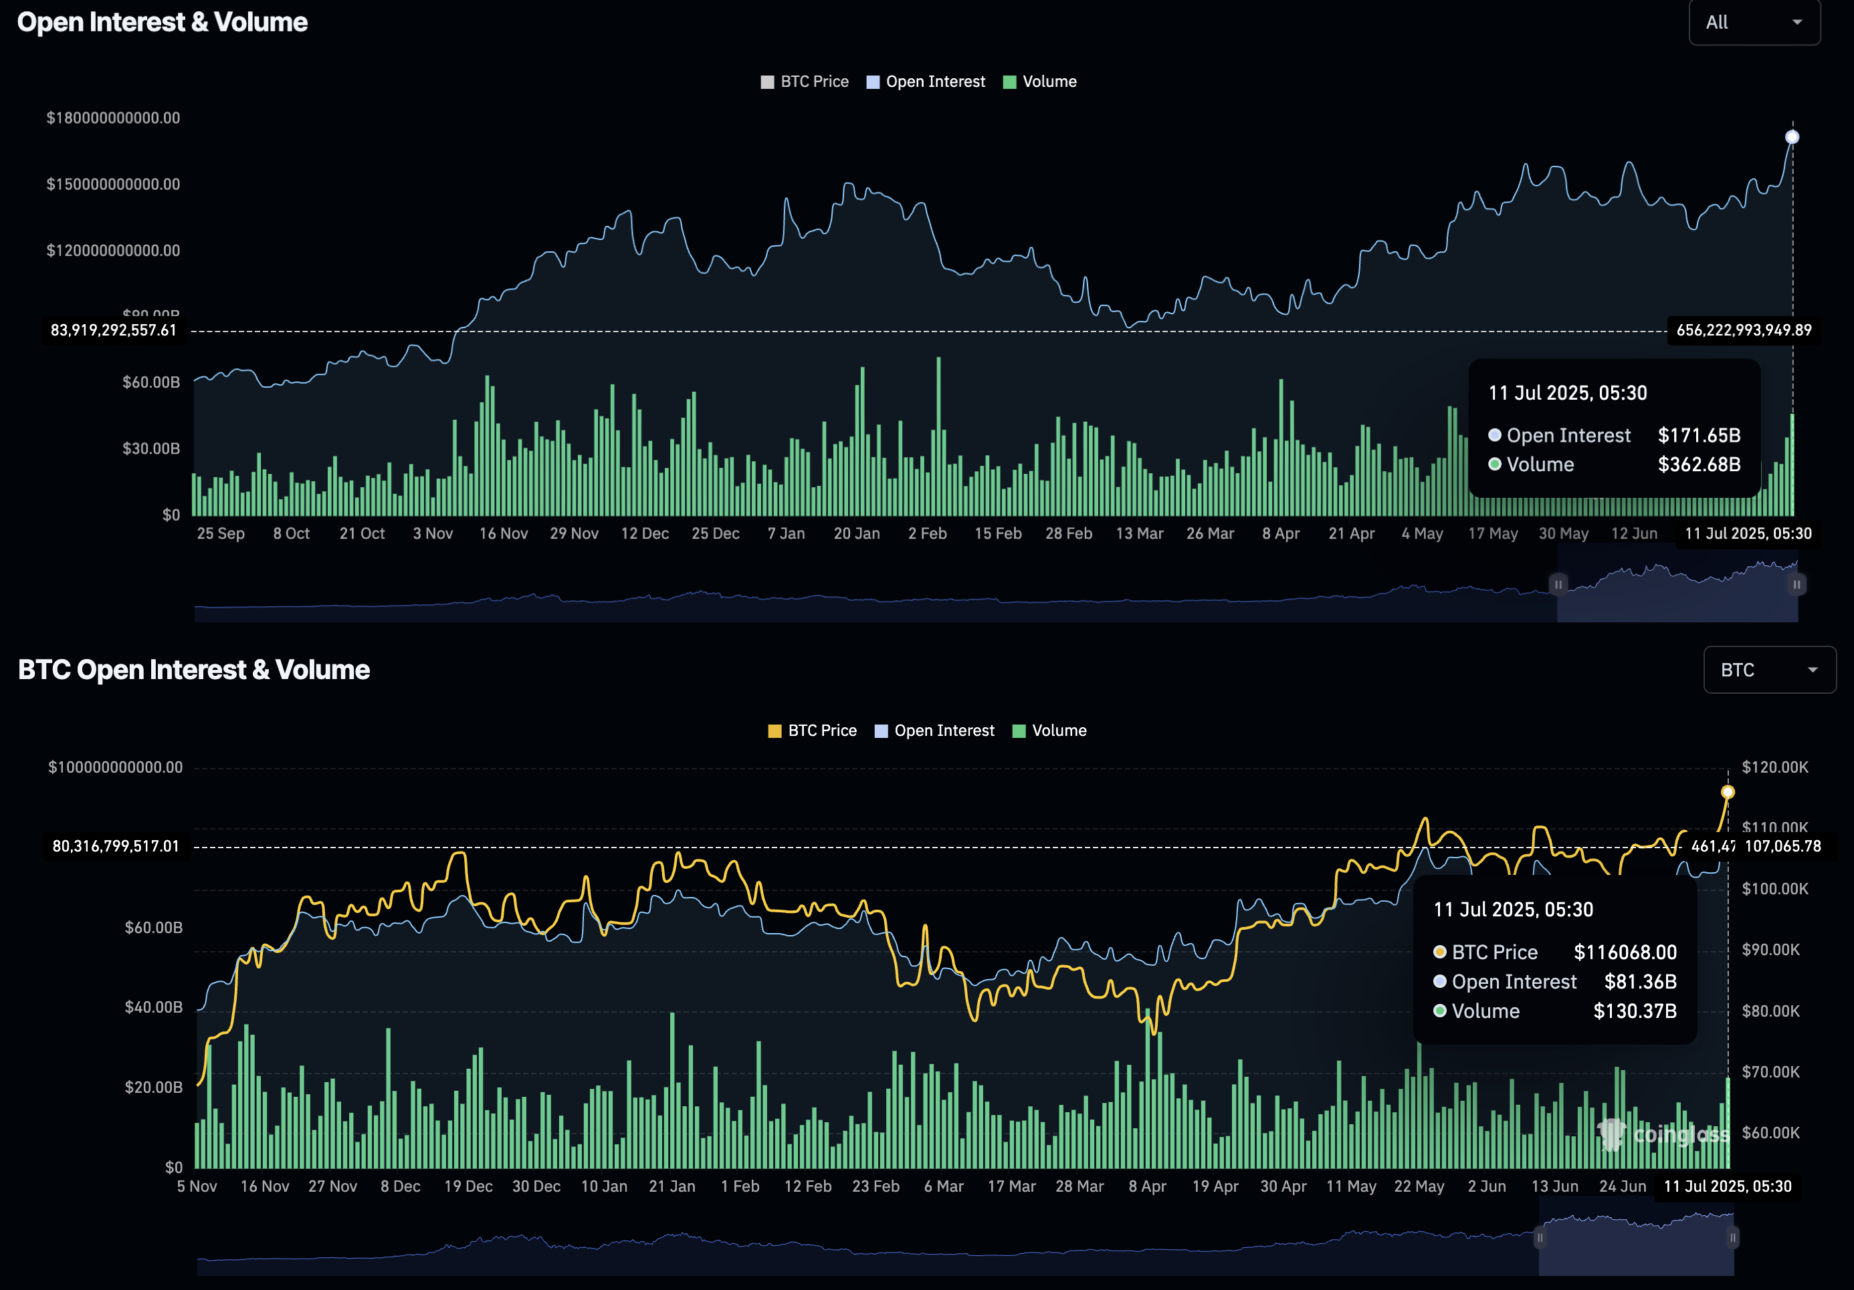Toggle BTC Price legend in top chart

[804, 82]
